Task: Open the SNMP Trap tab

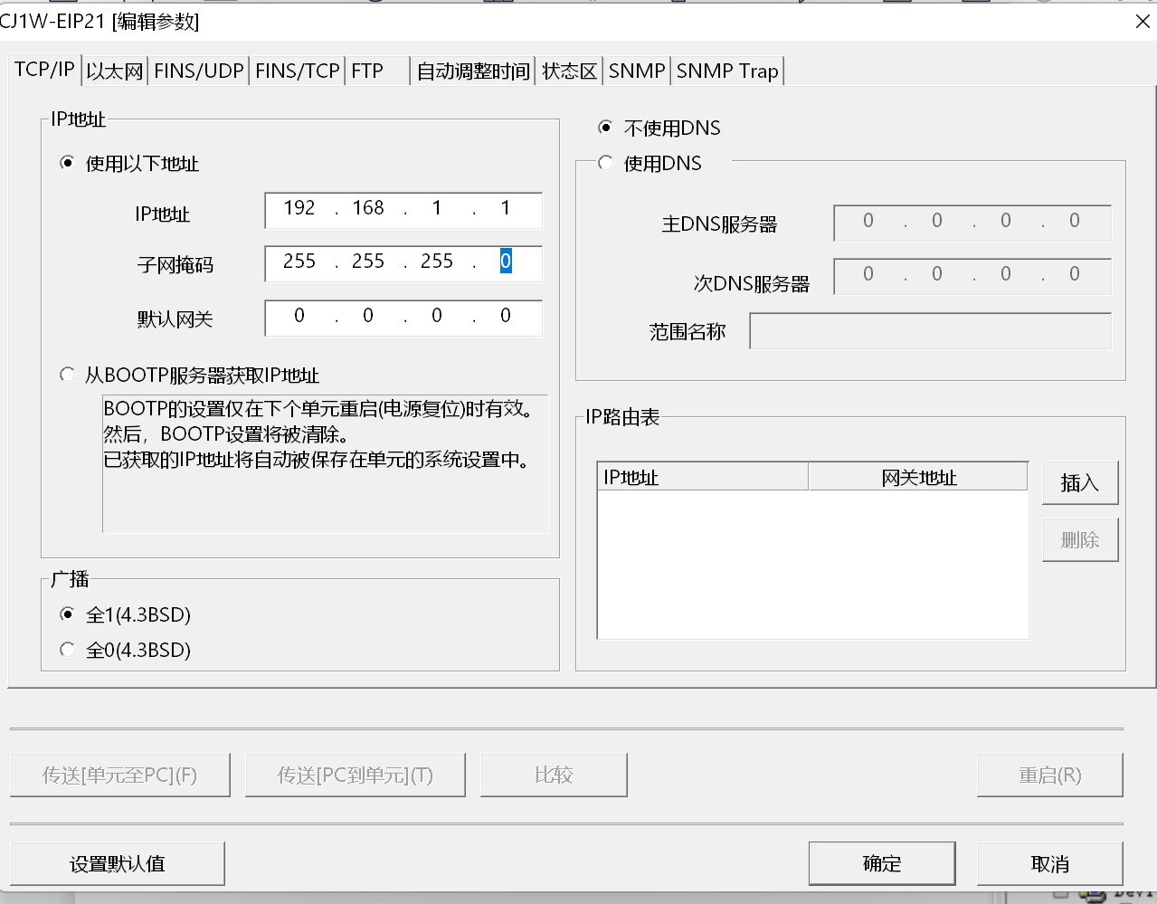Action: [727, 71]
